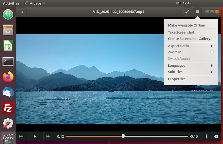
Task: Open the Files manager from the dock
Action: point(8,30)
